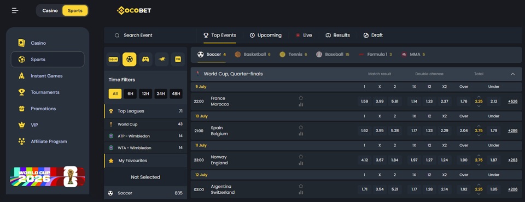Open the Draft tab
The image size is (525, 202).
point(373,35)
